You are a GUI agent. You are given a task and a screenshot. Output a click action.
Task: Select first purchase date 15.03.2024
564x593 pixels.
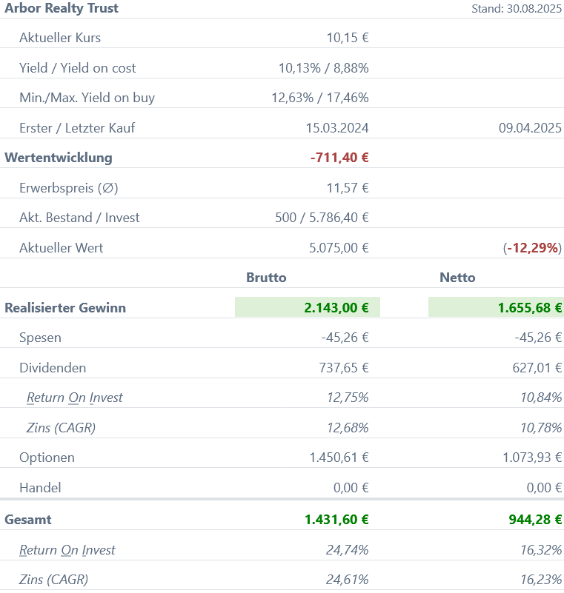337,128
